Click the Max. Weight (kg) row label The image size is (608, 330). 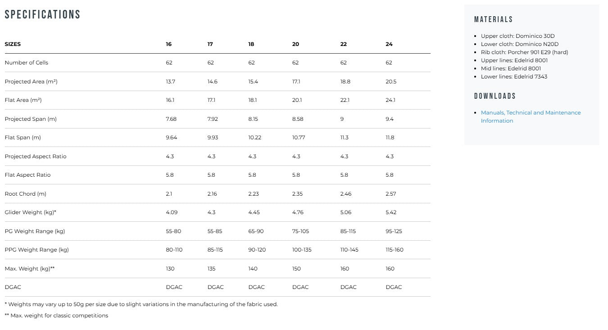30,269
